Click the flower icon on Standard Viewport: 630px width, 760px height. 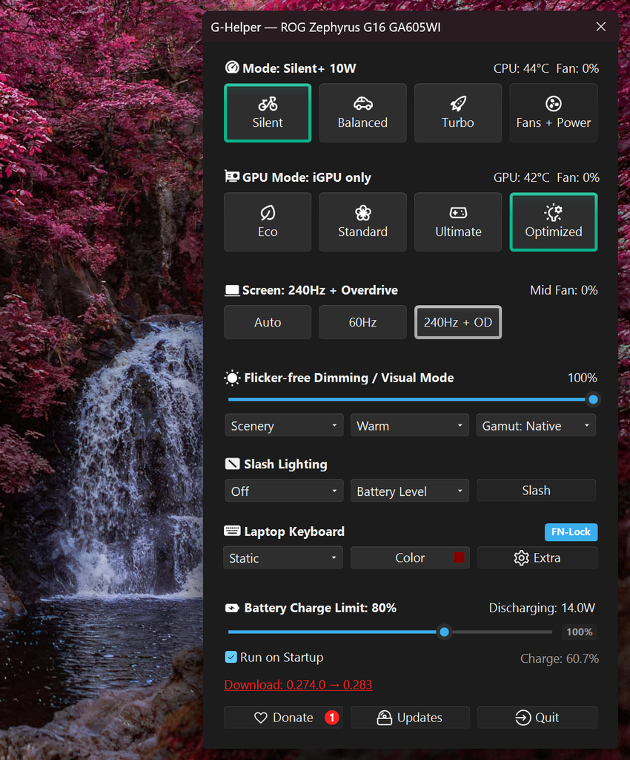[363, 213]
